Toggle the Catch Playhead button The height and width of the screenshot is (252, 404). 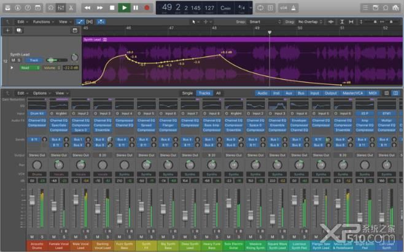click(x=101, y=22)
